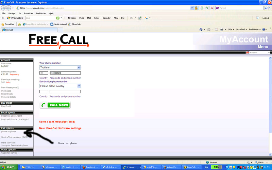Click the browser address bar URL

104,8
